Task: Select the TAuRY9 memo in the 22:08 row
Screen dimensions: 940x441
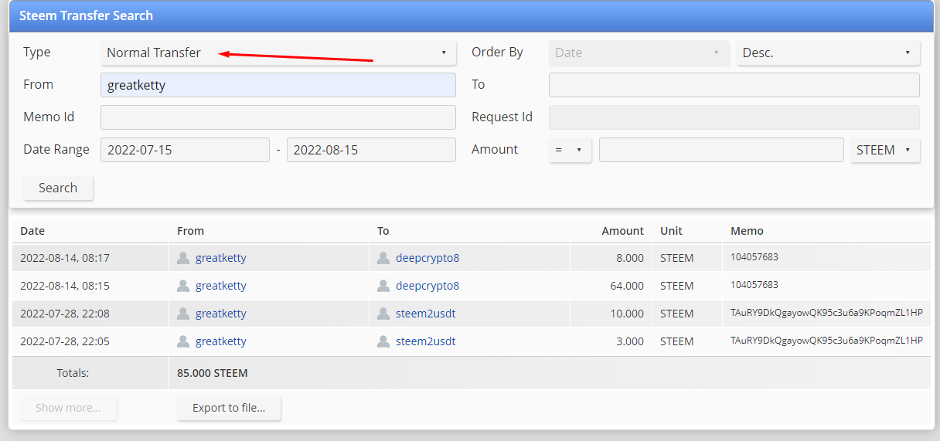Action: pos(827,313)
